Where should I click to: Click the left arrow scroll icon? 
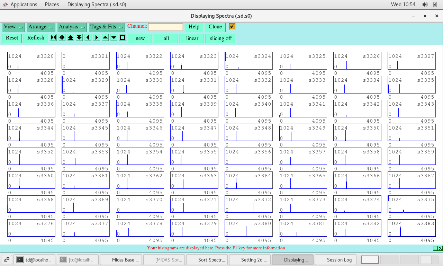(88, 38)
